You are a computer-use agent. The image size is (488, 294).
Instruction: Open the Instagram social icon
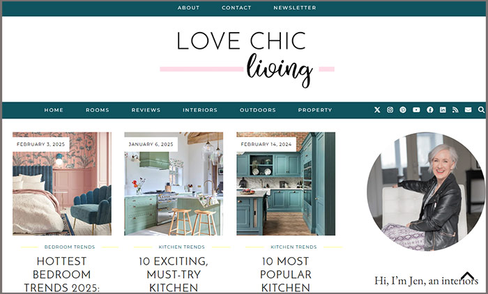coord(390,110)
